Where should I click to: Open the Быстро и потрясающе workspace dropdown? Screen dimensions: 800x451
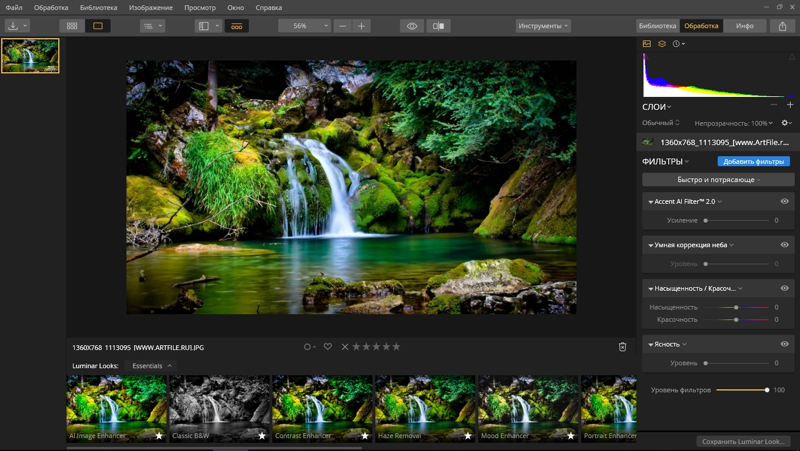click(x=718, y=180)
